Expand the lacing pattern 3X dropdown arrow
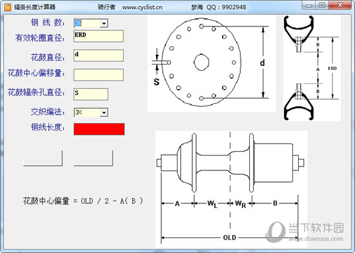 point(104,112)
